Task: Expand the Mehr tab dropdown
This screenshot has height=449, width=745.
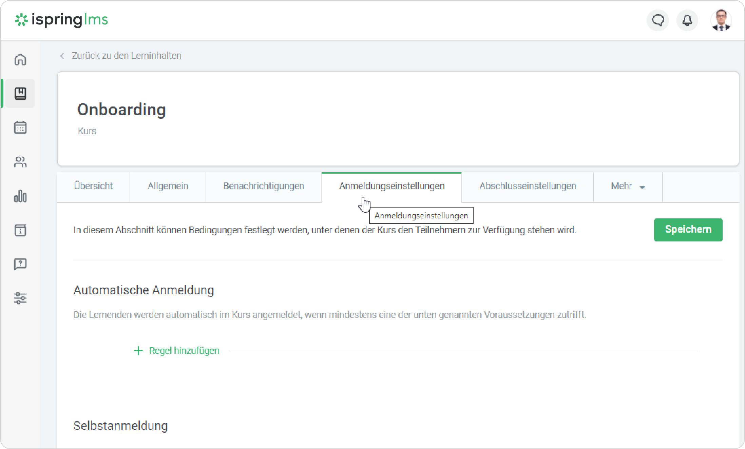Action: (628, 186)
